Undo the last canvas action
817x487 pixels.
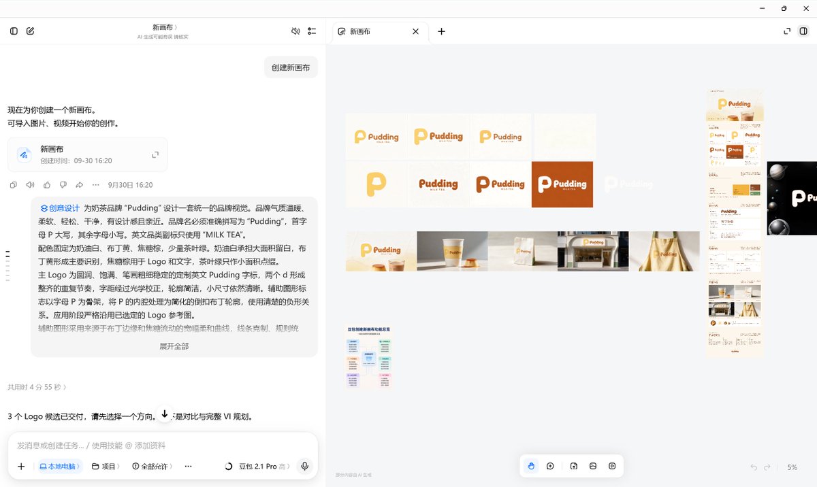pyautogui.click(x=754, y=467)
